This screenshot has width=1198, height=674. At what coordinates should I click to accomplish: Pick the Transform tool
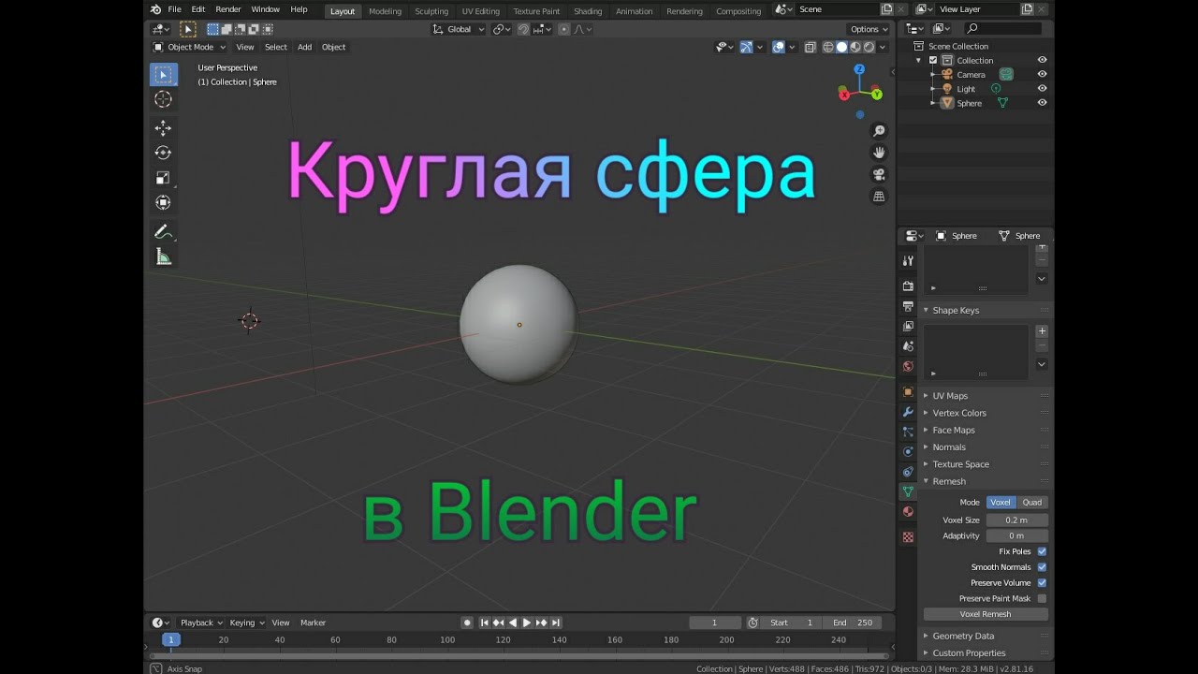point(163,202)
